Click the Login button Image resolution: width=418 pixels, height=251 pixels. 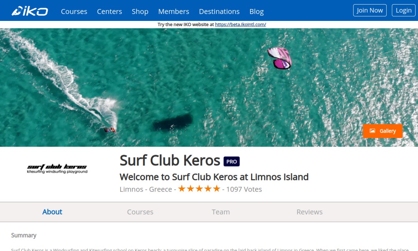coord(404,10)
